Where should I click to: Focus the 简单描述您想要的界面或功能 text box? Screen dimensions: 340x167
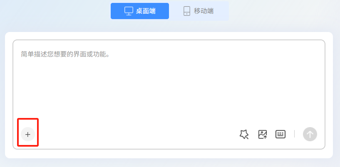click(169, 95)
